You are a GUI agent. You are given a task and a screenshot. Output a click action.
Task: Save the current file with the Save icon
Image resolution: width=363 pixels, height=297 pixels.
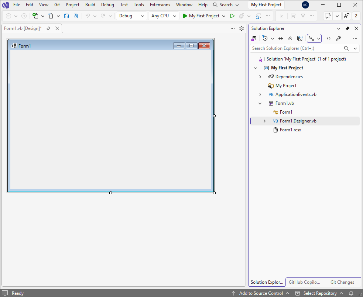[x=66, y=16]
